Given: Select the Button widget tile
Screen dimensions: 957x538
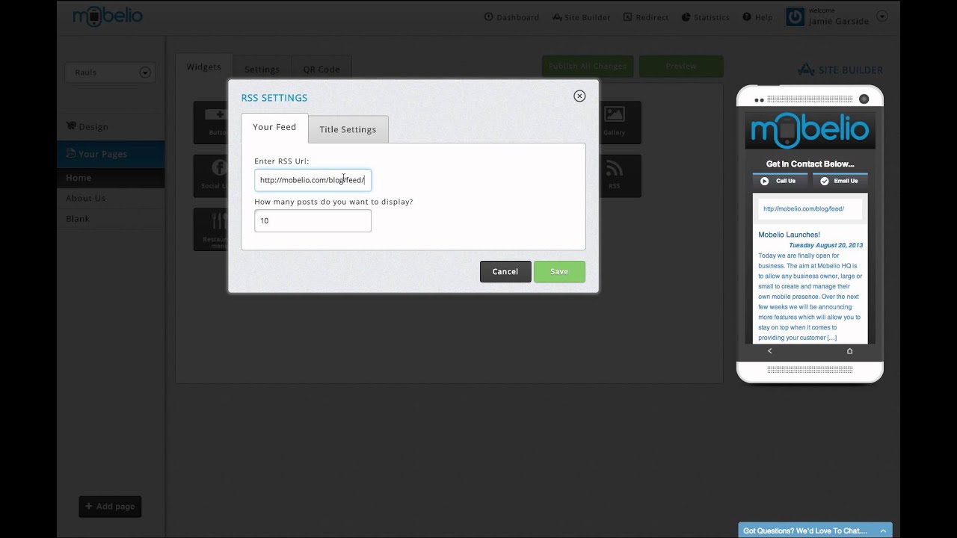Looking at the screenshot, I should click(x=212, y=122).
